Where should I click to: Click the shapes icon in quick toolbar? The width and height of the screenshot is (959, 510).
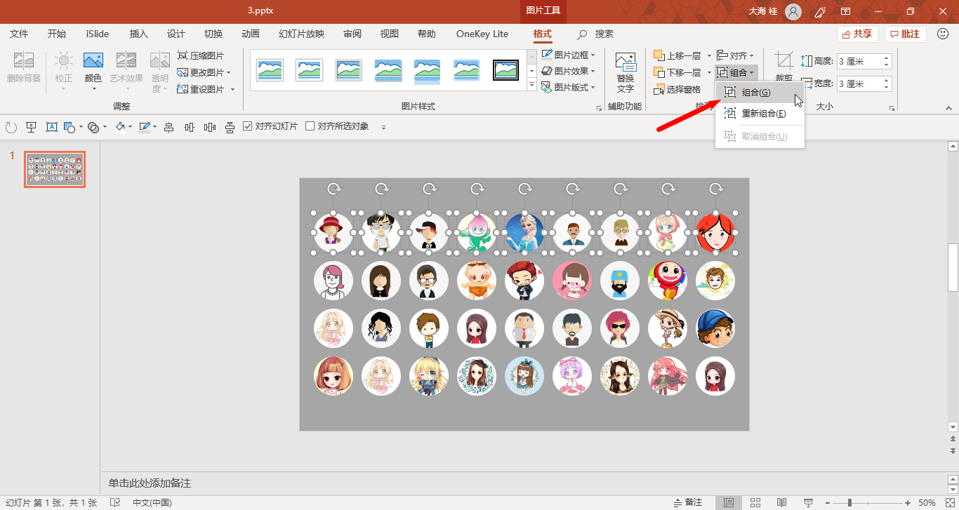point(69,127)
